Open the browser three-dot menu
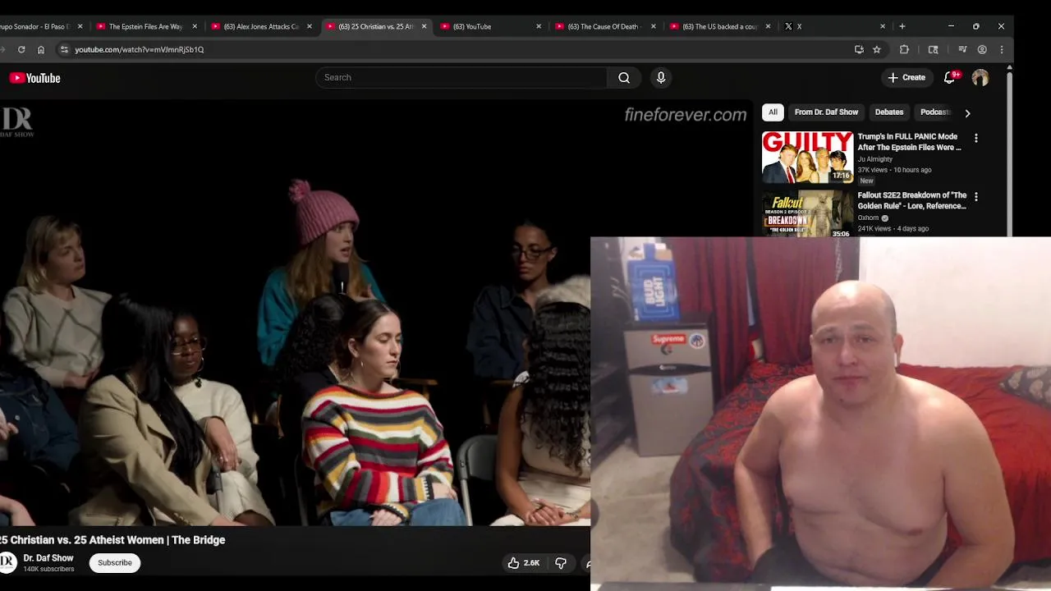This screenshot has height=591, width=1051. [1002, 49]
